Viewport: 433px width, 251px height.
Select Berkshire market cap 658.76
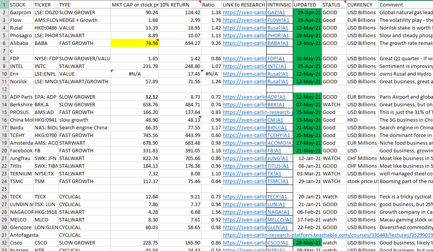point(135,104)
